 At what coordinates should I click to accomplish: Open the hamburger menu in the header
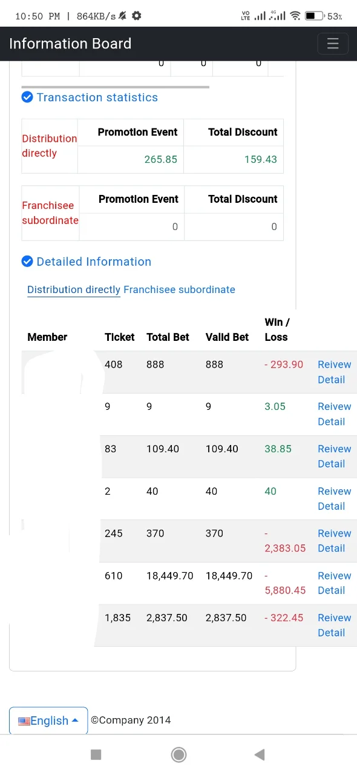pos(333,44)
